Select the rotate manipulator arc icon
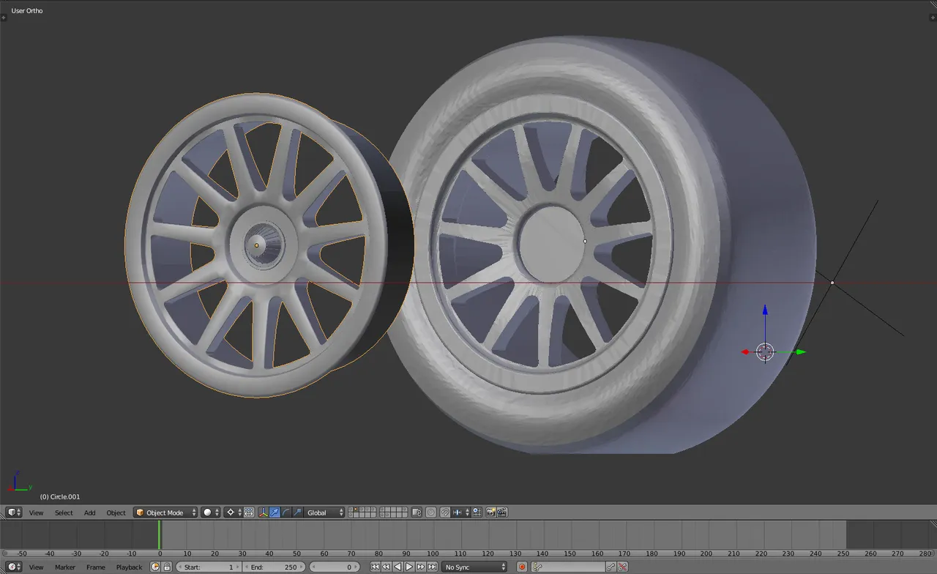 (x=285, y=512)
